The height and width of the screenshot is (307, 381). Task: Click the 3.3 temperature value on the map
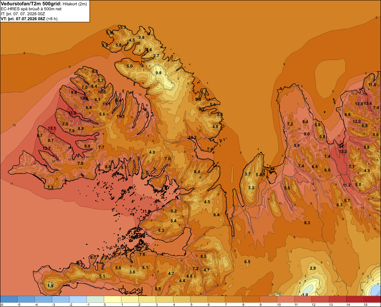[x=251, y=188]
